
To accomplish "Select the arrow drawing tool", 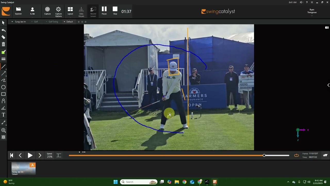I will pyautogui.click(x=3, y=74).
